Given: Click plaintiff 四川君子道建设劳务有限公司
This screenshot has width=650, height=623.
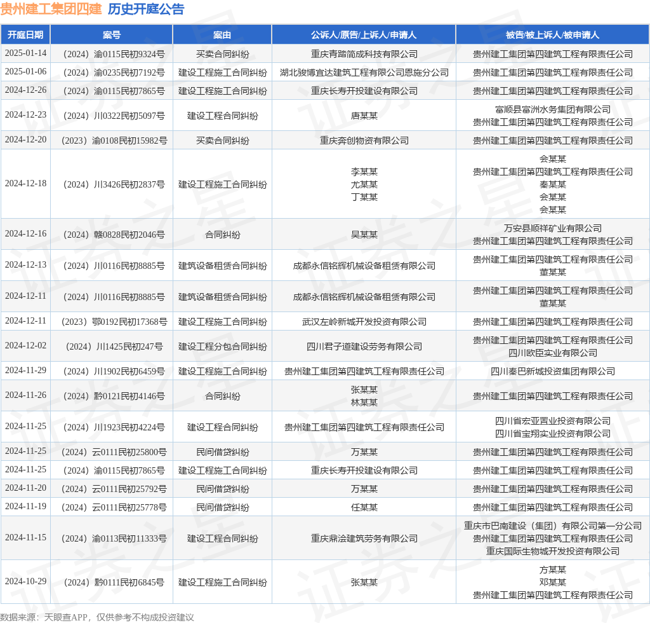Looking at the screenshot, I should tap(364, 347).
